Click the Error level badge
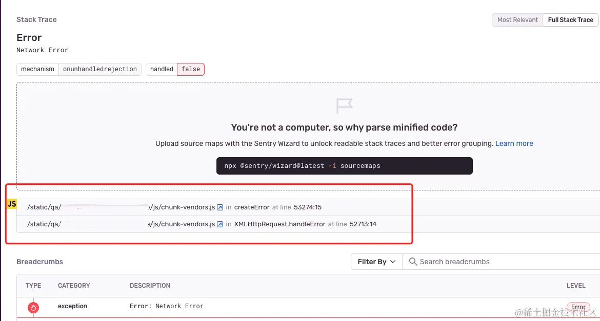Image resolution: width=600 pixels, height=321 pixels. [x=578, y=307]
